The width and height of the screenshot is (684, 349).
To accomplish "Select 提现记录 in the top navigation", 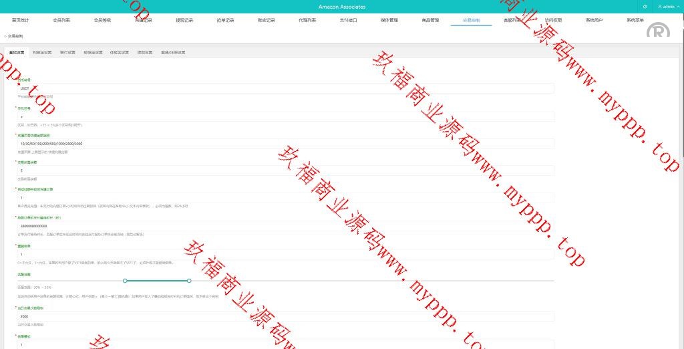I will click(x=184, y=20).
